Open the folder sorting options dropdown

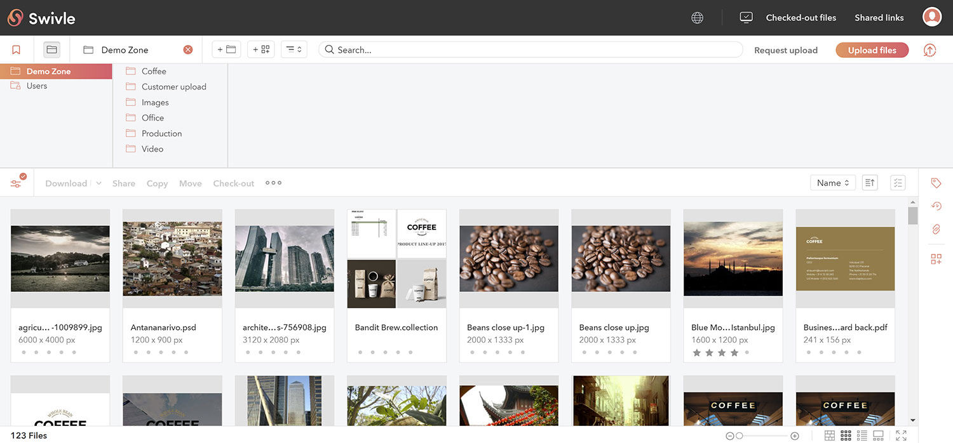pyautogui.click(x=294, y=50)
